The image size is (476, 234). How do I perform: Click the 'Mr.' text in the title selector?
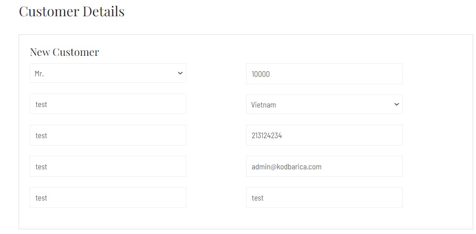click(39, 74)
